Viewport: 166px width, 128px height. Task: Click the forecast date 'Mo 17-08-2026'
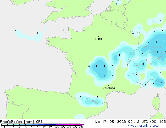coord(110,122)
